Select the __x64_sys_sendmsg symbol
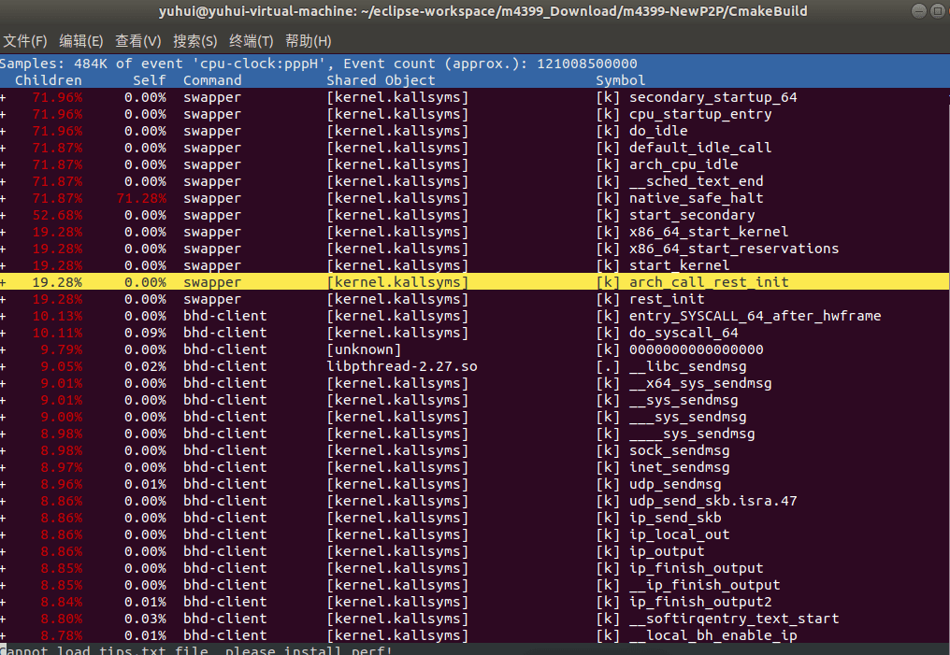Image resolution: width=950 pixels, height=655 pixels. coord(700,384)
